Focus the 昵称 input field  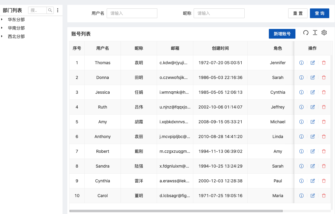pyautogui.click(x=219, y=13)
